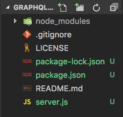Viewport: 123px width, 117px height.
Task: Click untracked U badge on package-lock.json
Action: point(112,61)
